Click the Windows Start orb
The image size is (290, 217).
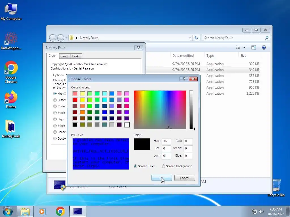[7, 211]
